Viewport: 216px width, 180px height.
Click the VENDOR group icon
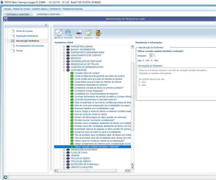pyautogui.click(x=68, y=156)
